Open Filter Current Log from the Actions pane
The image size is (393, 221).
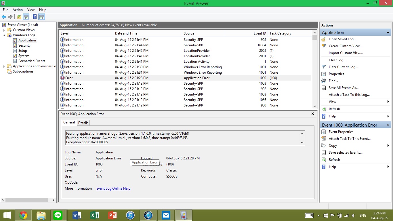343,67
